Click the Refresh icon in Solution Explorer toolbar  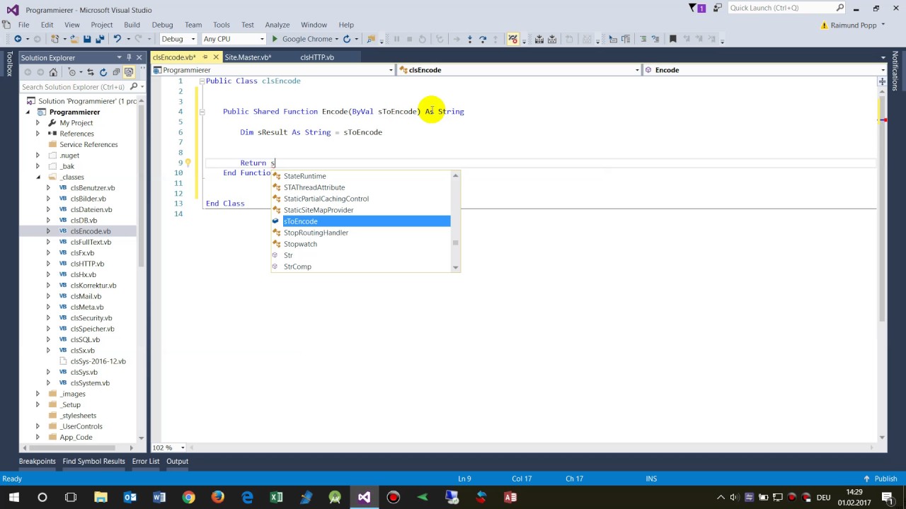(x=103, y=72)
